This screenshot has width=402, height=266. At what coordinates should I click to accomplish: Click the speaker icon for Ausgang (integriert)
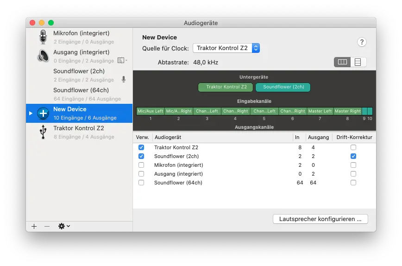(43, 56)
